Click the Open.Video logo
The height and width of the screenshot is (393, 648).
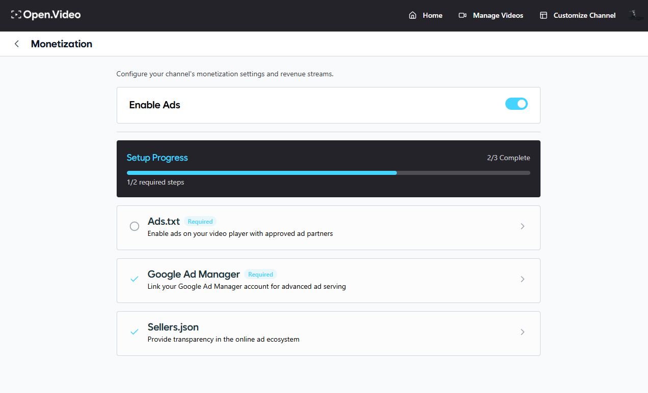(46, 15)
